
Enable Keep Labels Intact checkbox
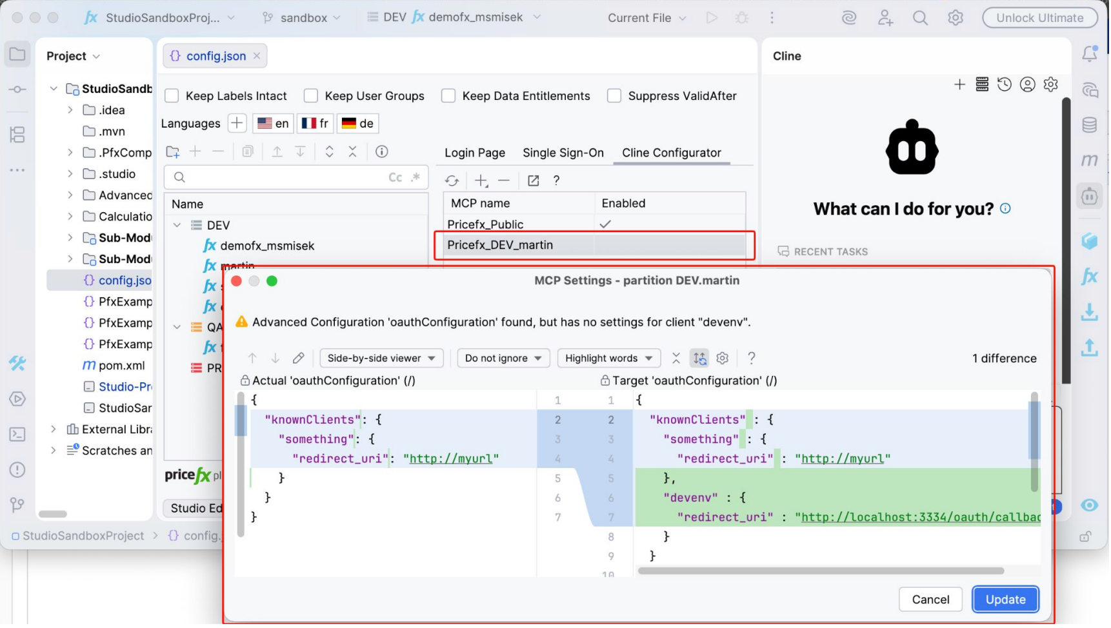[172, 96]
